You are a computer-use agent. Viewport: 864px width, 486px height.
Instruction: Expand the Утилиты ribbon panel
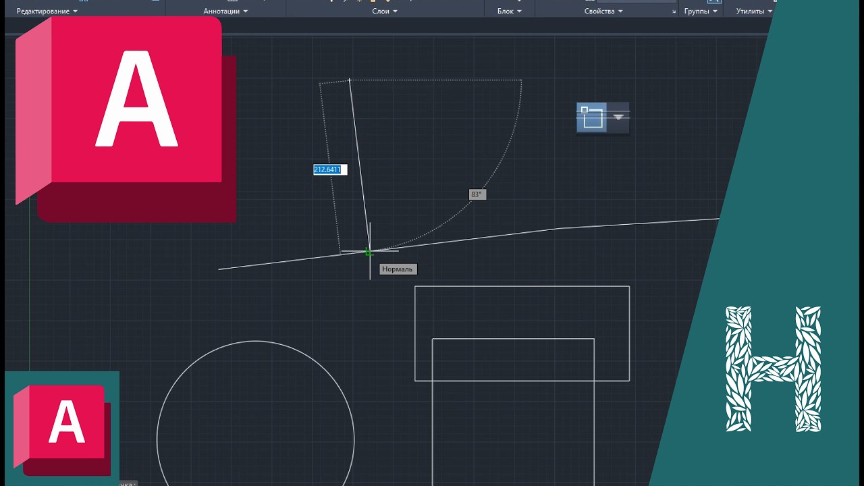pyautogui.click(x=753, y=11)
